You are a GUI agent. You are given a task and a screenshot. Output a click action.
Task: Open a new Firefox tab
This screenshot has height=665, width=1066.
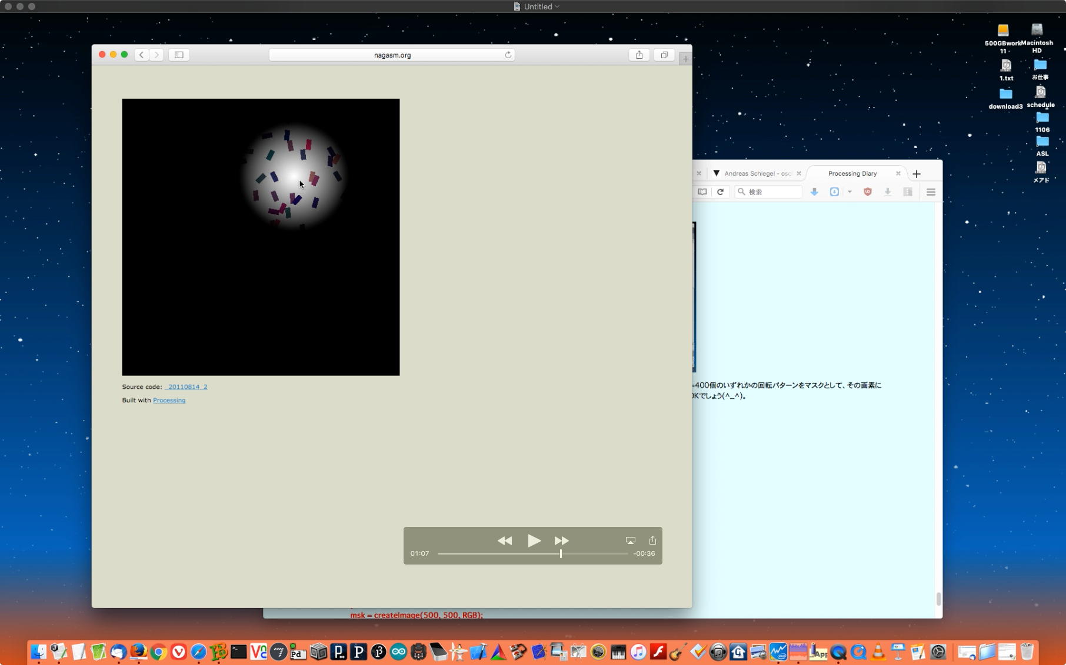(916, 174)
